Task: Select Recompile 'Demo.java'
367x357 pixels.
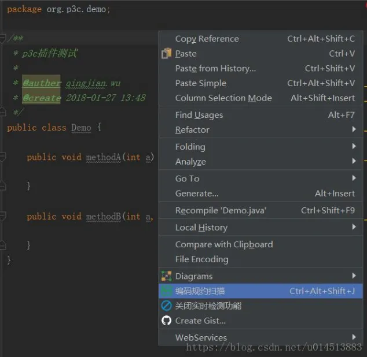Action: pyautogui.click(x=221, y=210)
